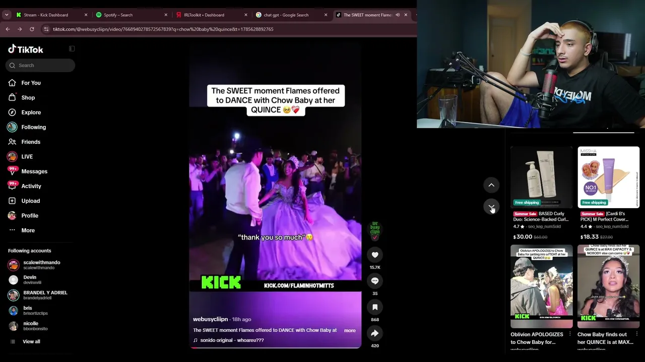View all following accounts
This screenshot has height=362, width=645.
(31, 342)
